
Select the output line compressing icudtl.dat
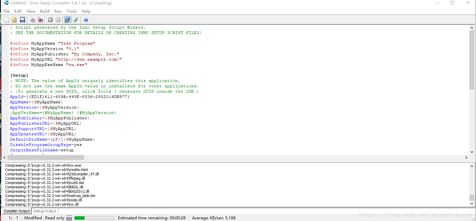coord(45,183)
